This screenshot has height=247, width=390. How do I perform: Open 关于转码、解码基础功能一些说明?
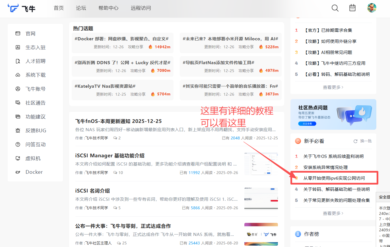(337, 189)
